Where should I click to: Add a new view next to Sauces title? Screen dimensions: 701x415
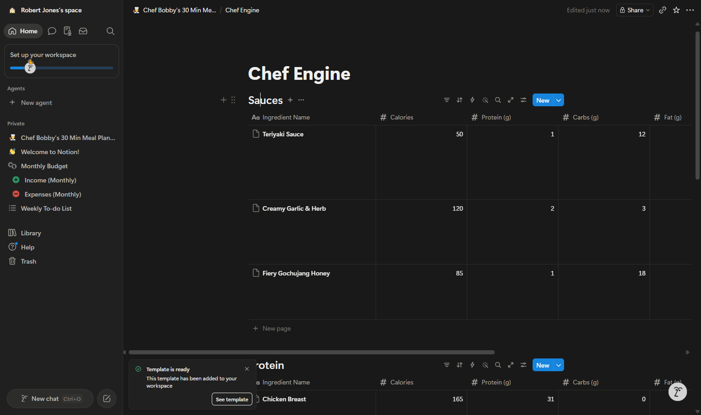click(x=290, y=100)
